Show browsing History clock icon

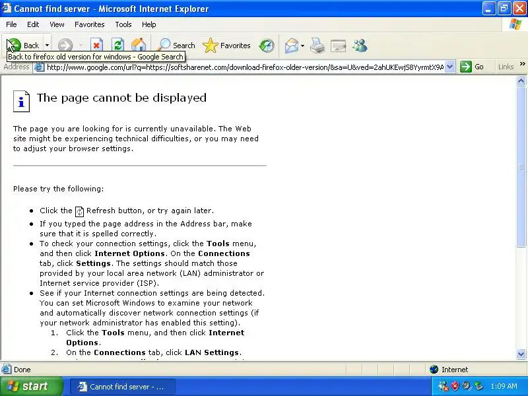(267, 46)
